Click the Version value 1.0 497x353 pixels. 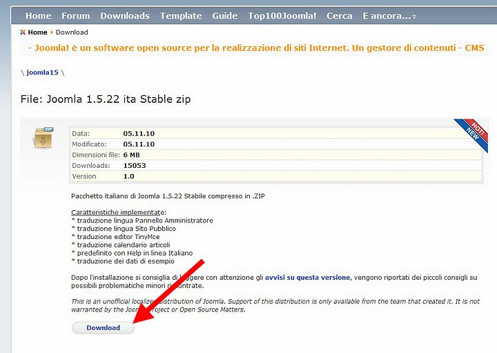pyautogui.click(x=128, y=176)
